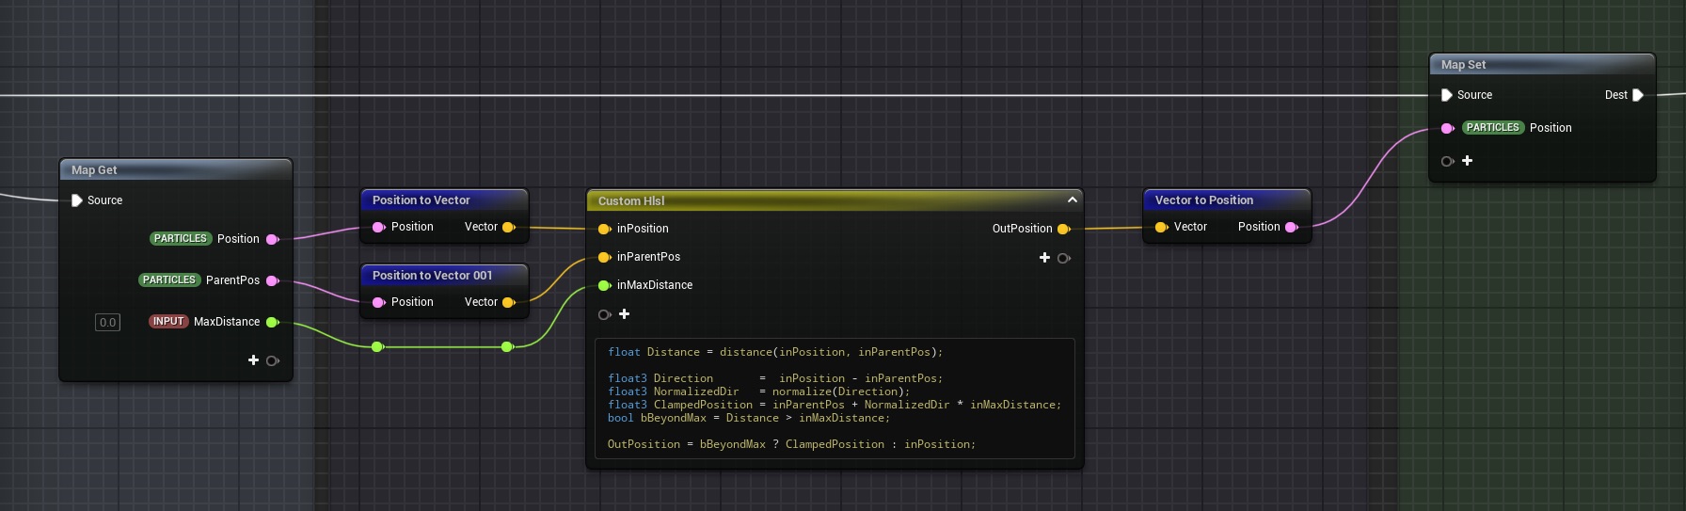
Task: Add a new pin to Map Set node
Action: [1467, 161]
